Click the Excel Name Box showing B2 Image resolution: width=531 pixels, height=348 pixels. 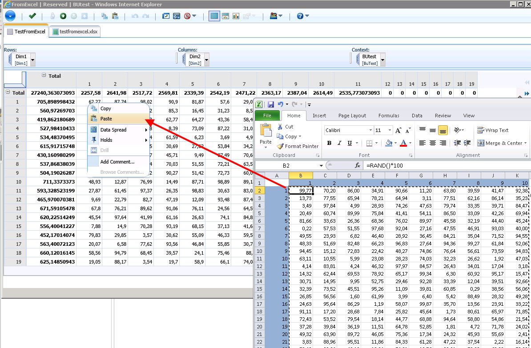286,165
